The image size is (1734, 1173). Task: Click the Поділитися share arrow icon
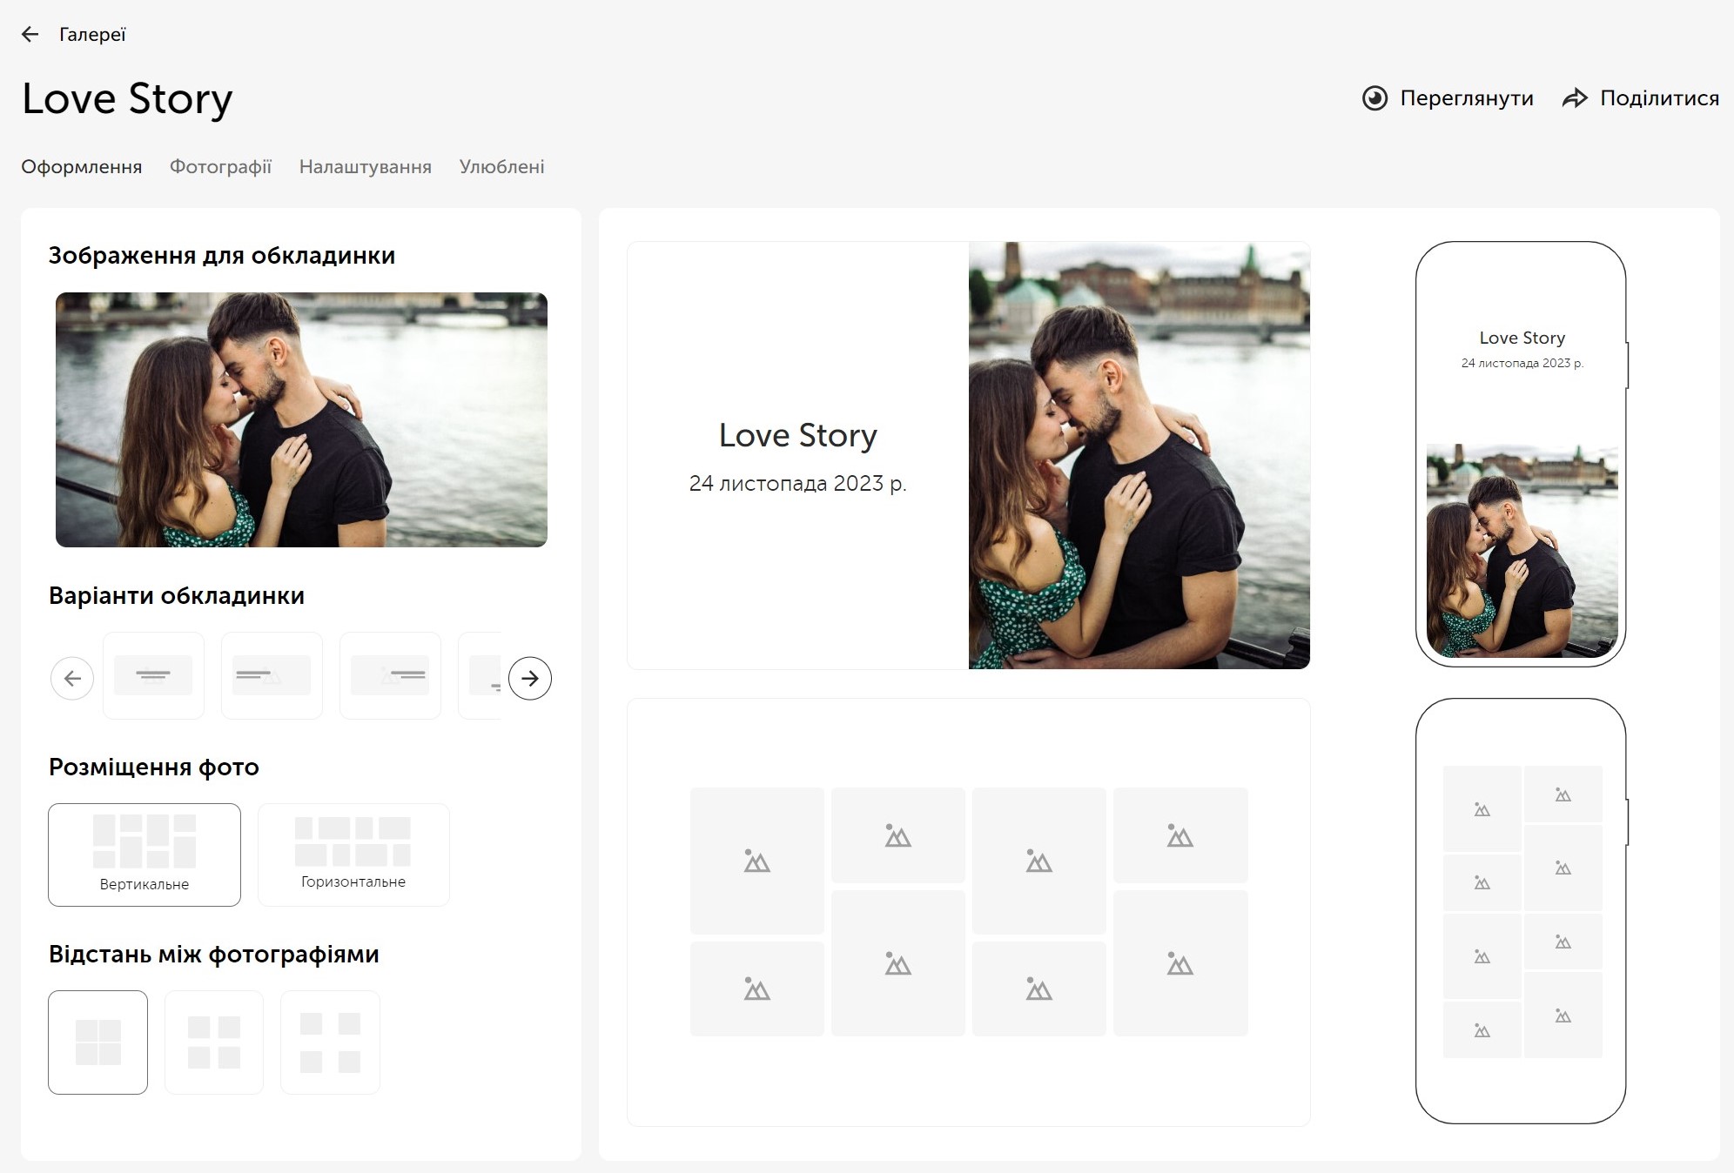coord(1575,98)
